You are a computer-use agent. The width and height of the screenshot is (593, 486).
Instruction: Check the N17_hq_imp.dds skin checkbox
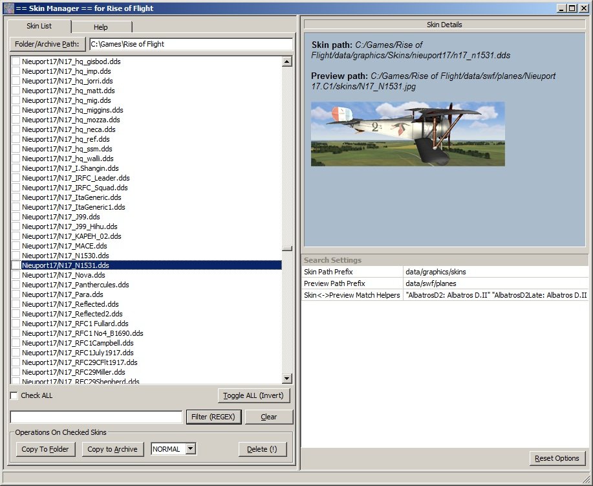point(16,71)
